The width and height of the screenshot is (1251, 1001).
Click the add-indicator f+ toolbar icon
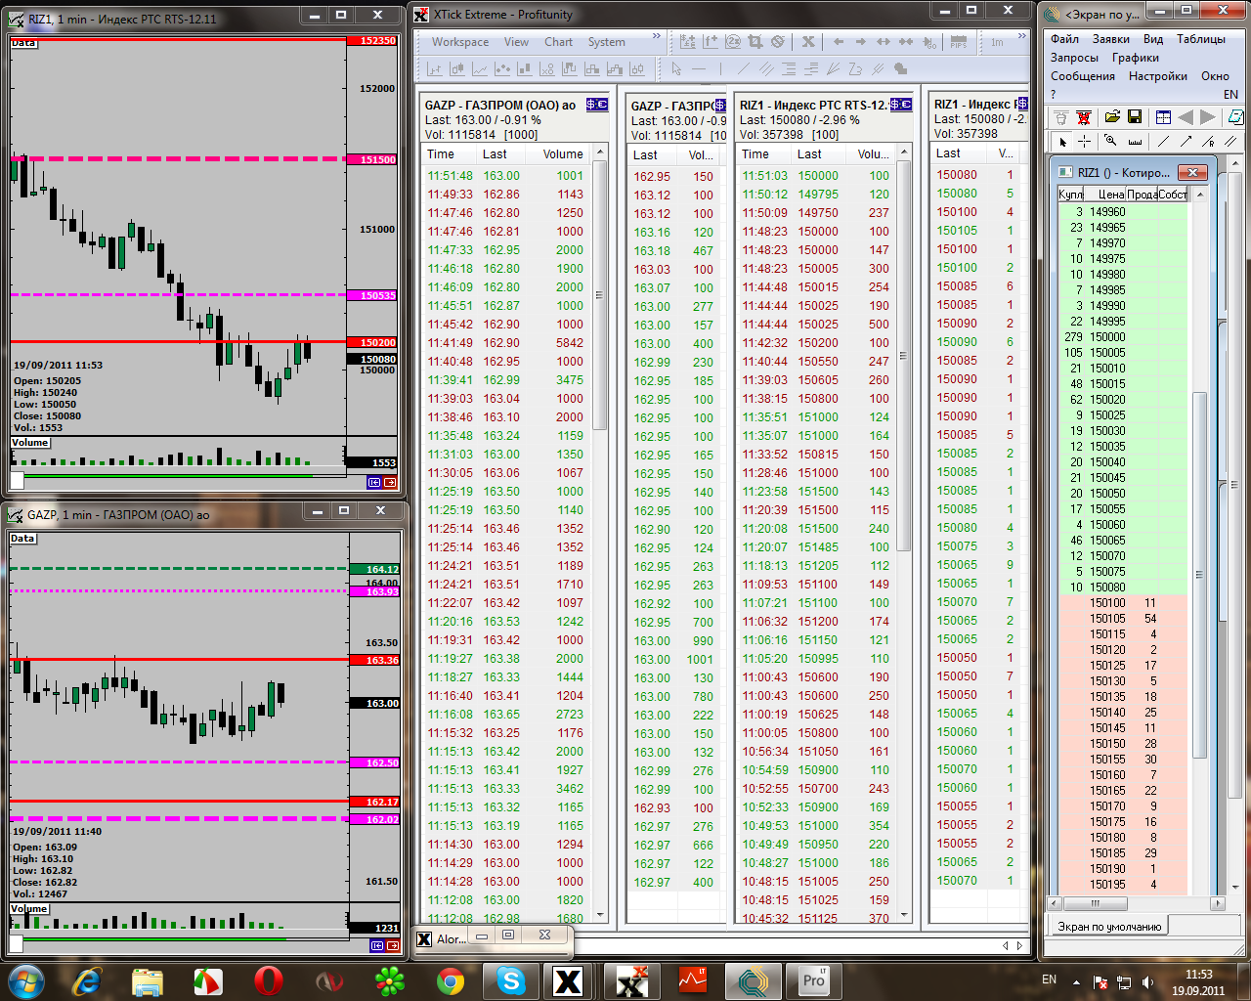(710, 42)
